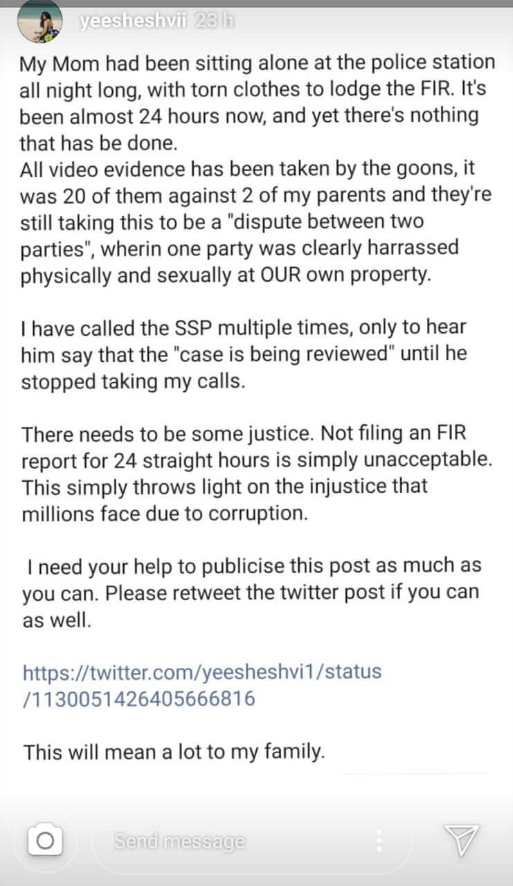This screenshot has height=886, width=513.
Task: Click "This will mean a lot to my family"
Action: pos(174,752)
